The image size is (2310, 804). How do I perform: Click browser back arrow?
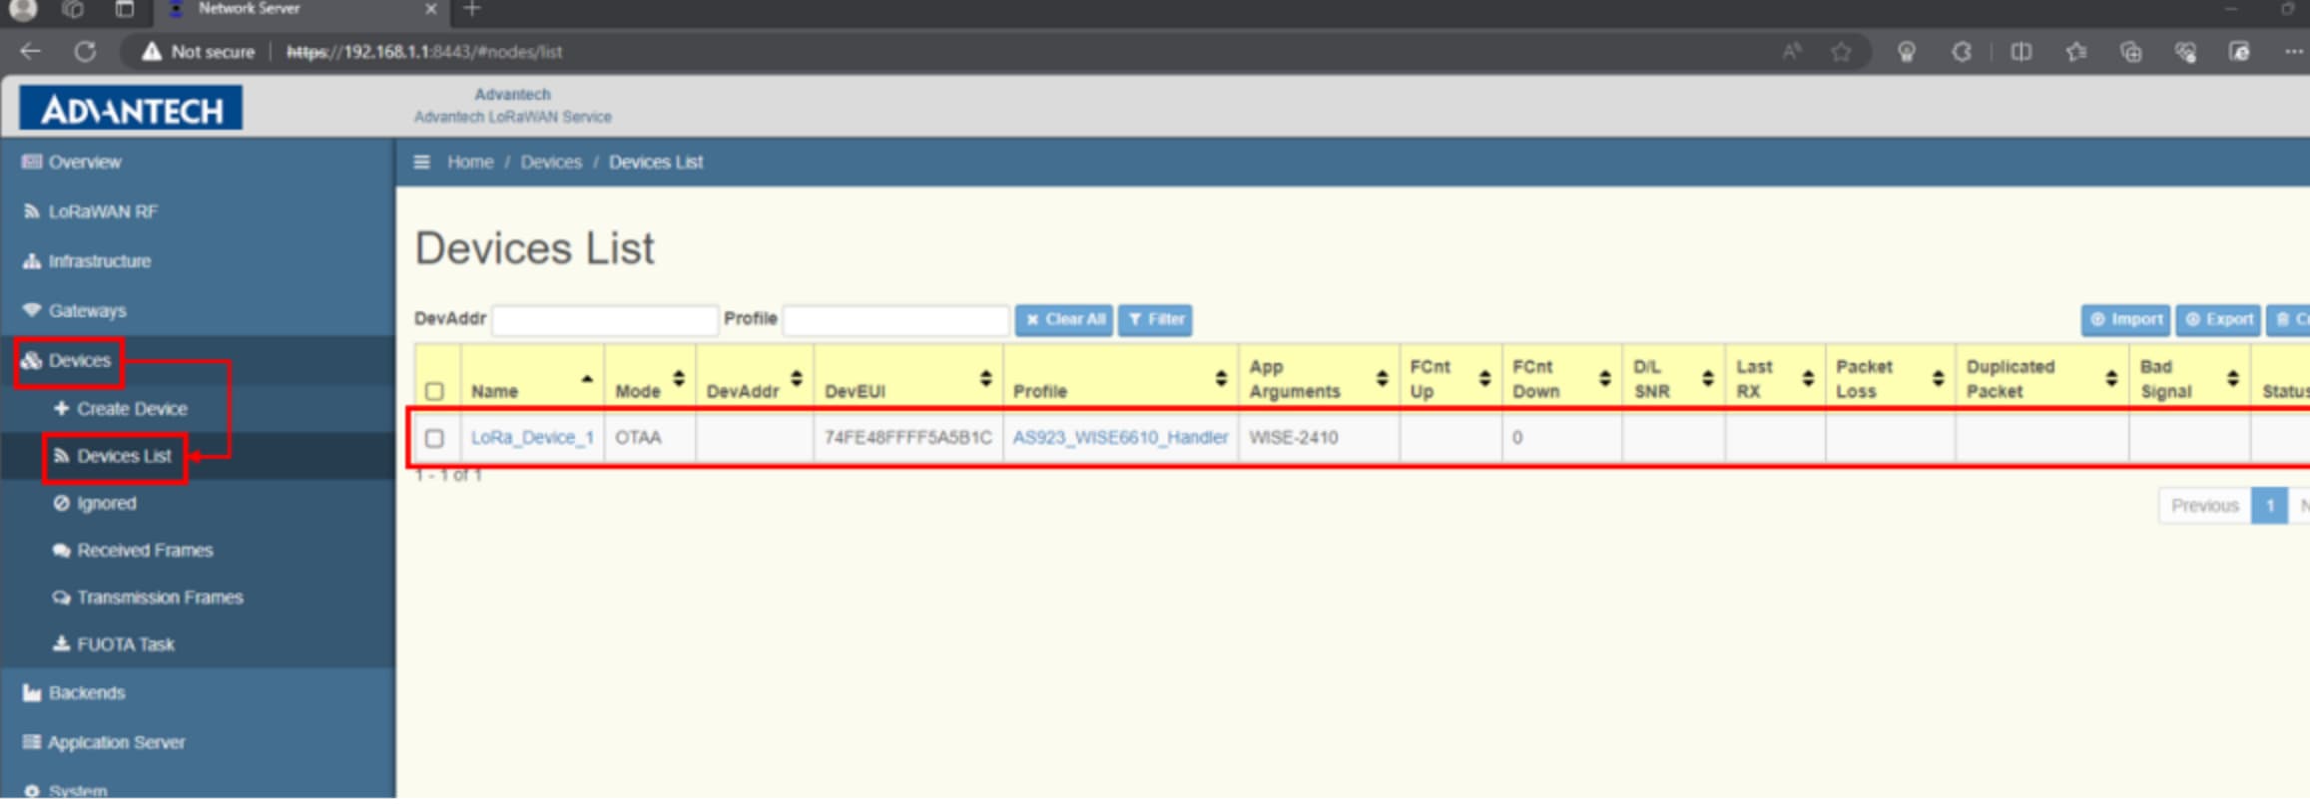(30, 51)
